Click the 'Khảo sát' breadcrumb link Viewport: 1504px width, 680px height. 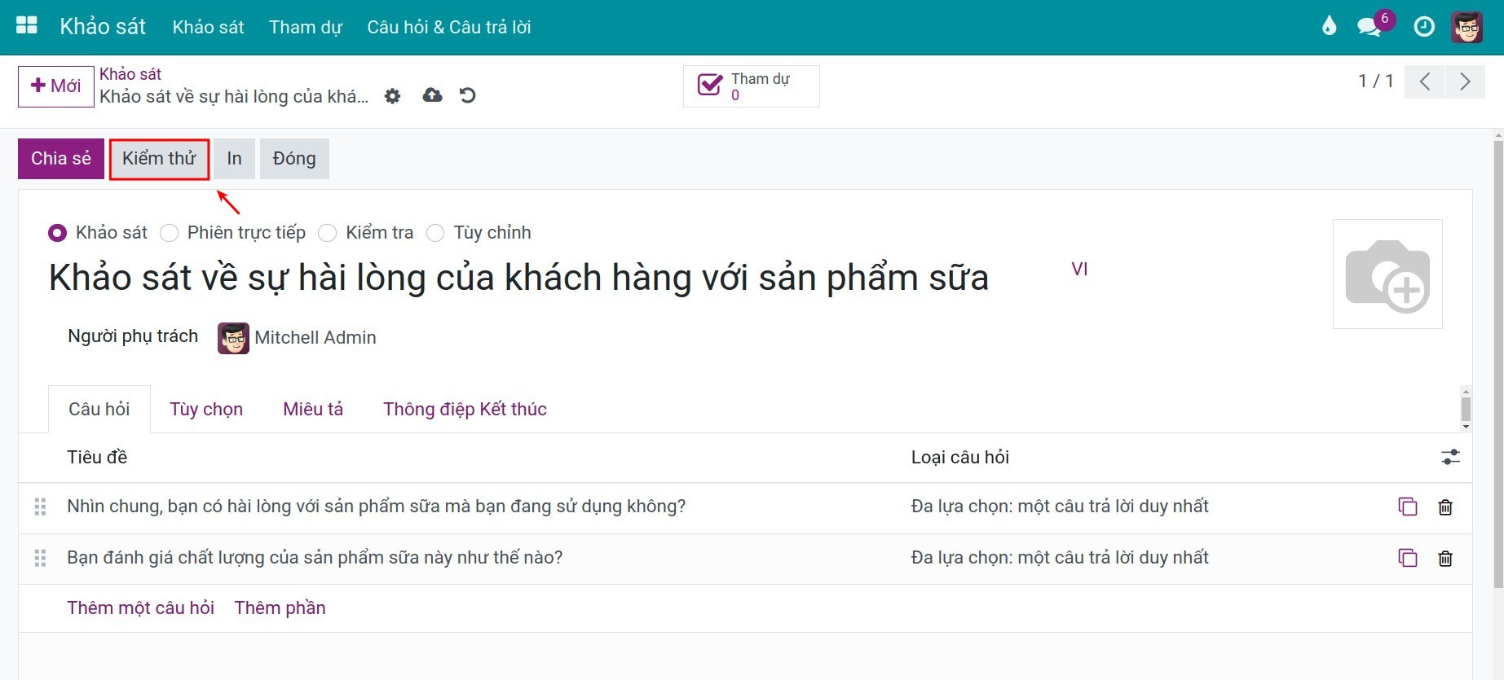(x=130, y=74)
